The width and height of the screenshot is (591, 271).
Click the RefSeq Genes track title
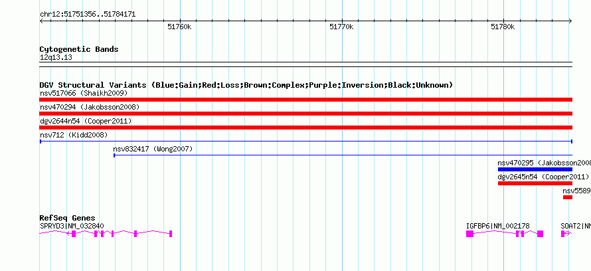68,219
